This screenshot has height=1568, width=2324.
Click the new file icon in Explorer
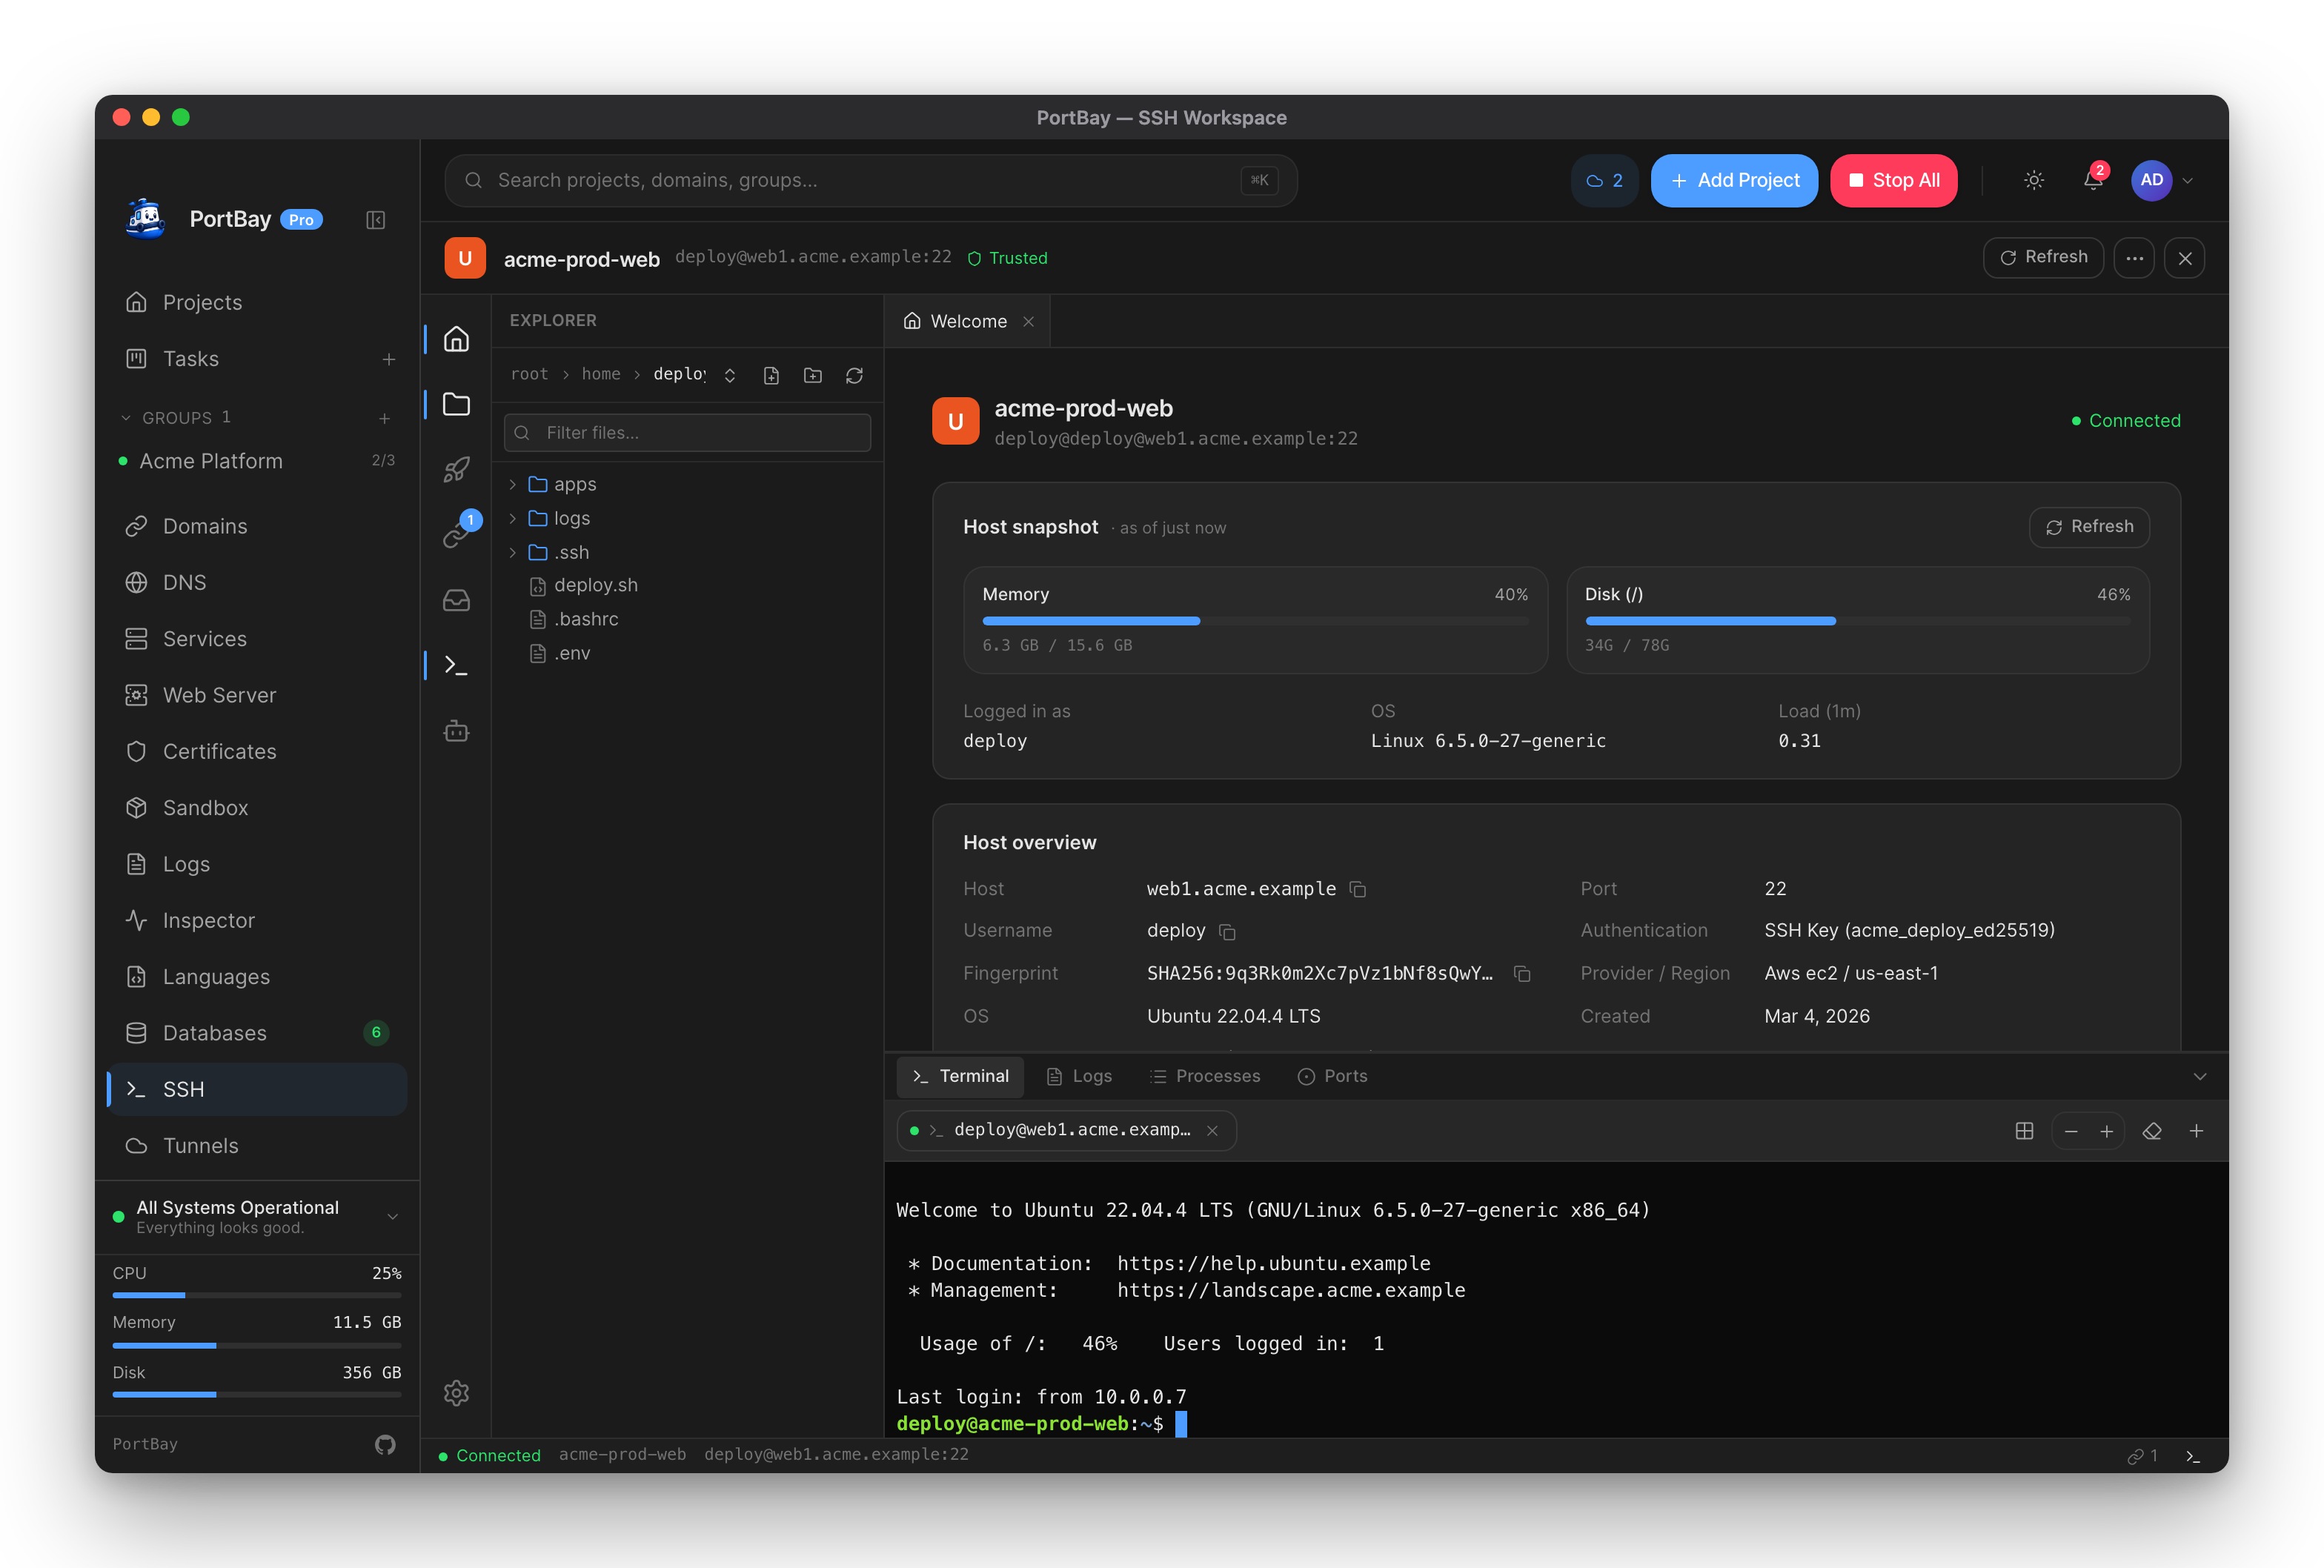771,375
